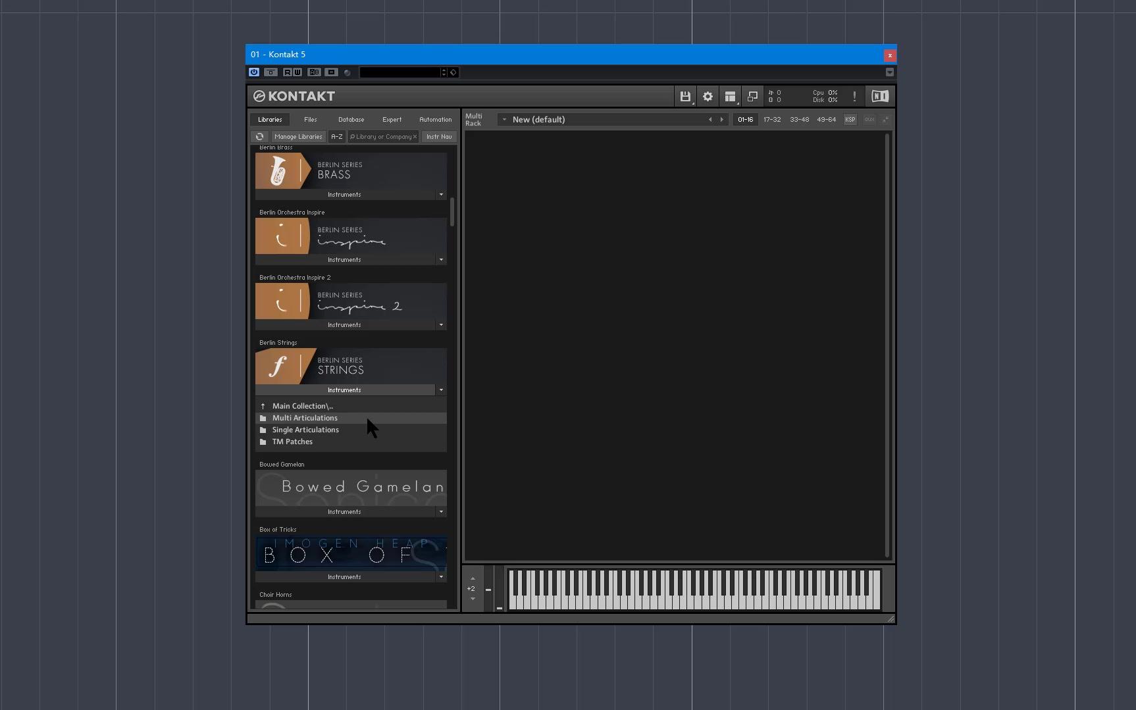Open Berlin Orchestra Inspire Instruments button
This screenshot has width=1136, height=710.
coord(345,260)
